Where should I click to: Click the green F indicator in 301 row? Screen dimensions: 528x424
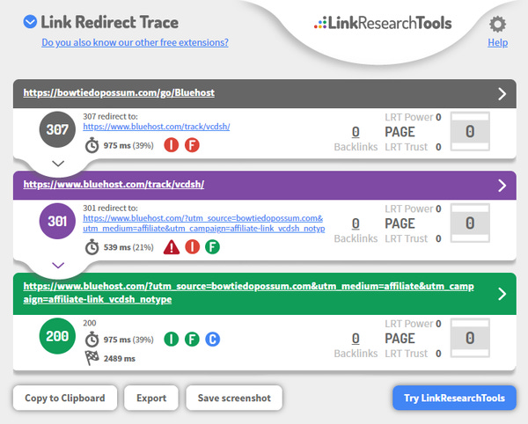click(x=212, y=246)
